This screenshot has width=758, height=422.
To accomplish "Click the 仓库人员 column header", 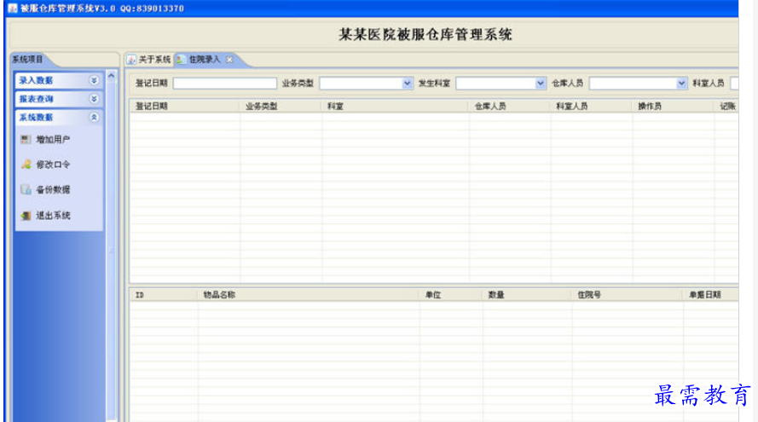I will [510, 107].
